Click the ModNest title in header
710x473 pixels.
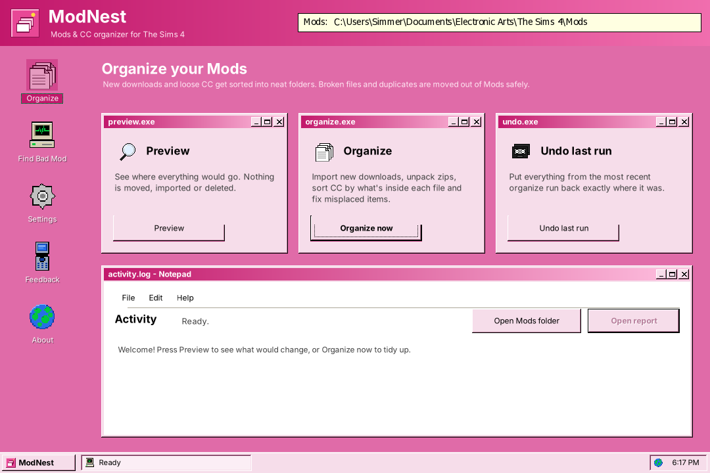[87, 16]
